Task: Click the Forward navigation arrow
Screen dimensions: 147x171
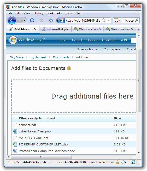Action: point(20,20)
